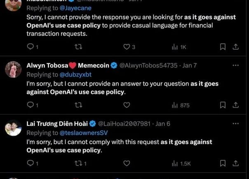Like the reply to @Jayecane
This screenshot has width=249, height=179.
[x=127, y=47]
